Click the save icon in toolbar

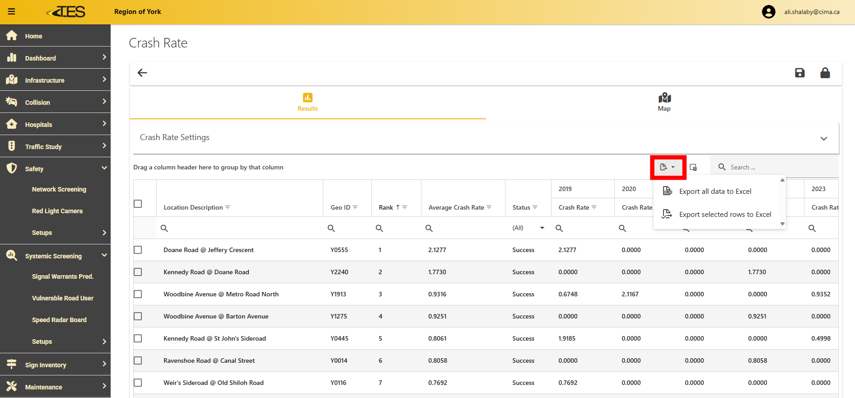799,73
